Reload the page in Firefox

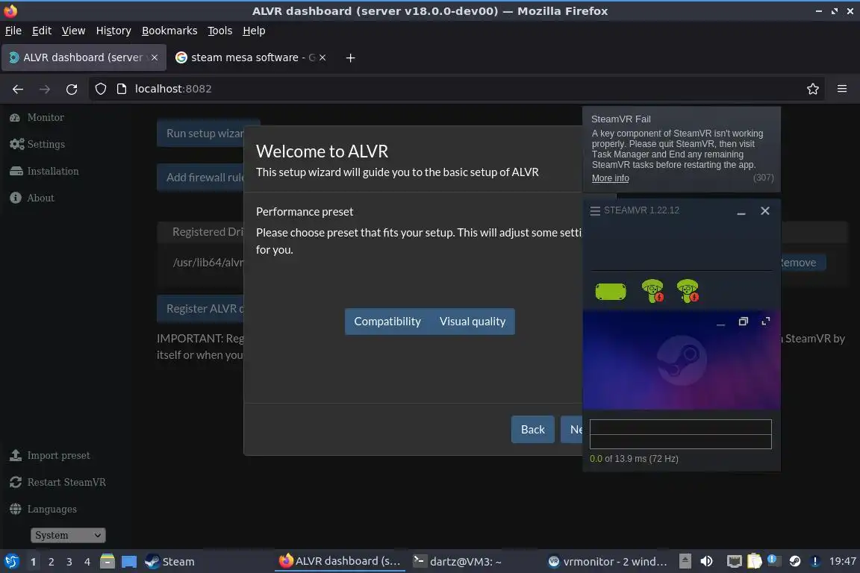tap(72, 89)
